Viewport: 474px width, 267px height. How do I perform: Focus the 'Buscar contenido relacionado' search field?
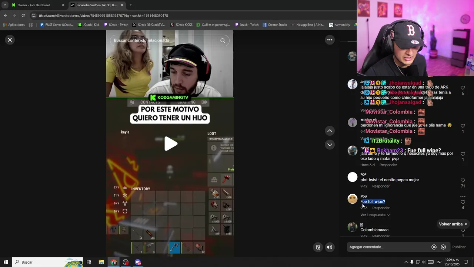coord(163,40)
